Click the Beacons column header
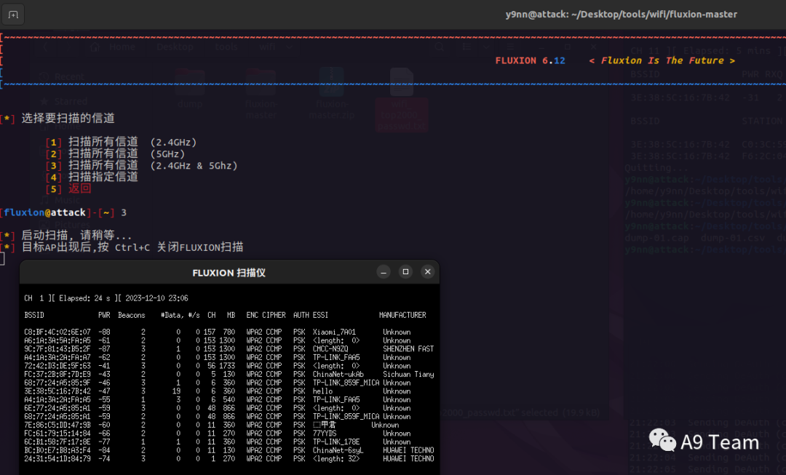 pyautogui.click(x=131, y=315)
